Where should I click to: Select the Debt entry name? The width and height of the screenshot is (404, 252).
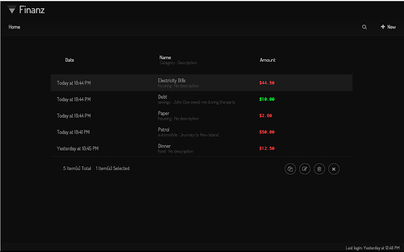coord(163,96)
